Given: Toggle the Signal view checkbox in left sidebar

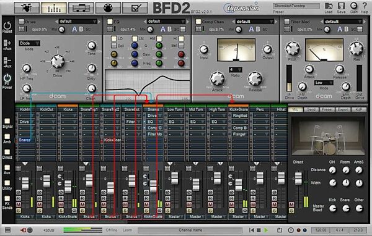Looking at the screenshot, I should tap(7, 121).
